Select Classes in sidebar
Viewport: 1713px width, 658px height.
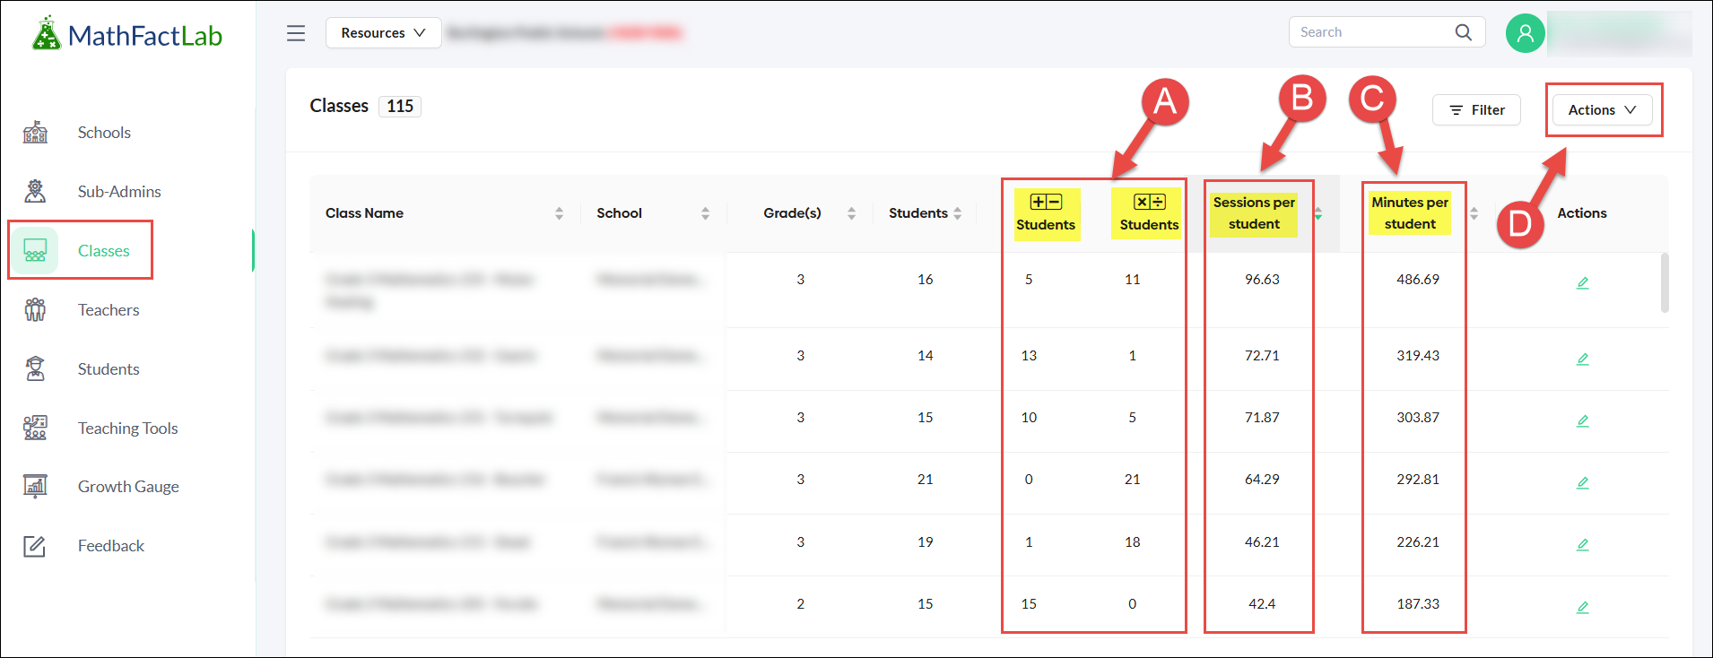tap(103, 250)
